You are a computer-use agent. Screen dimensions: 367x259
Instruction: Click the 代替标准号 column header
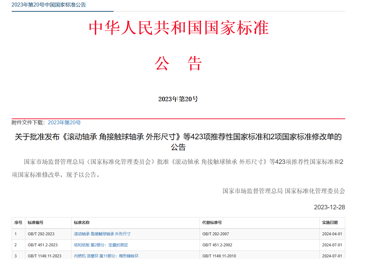[x=212, y=223]
